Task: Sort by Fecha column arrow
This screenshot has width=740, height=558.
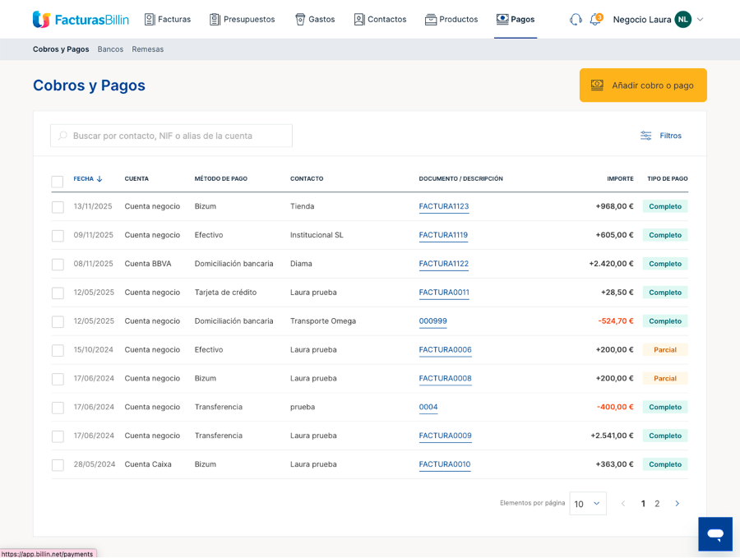Action: (x=99, y=178)
